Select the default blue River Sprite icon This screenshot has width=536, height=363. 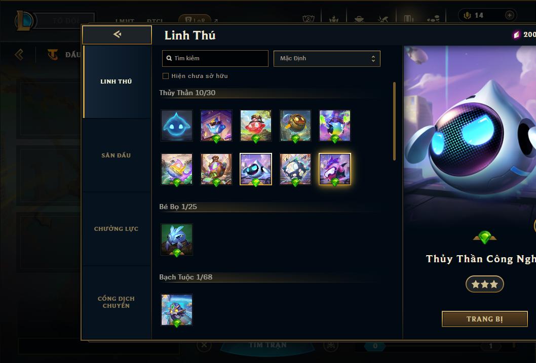[x=177, y=126]
